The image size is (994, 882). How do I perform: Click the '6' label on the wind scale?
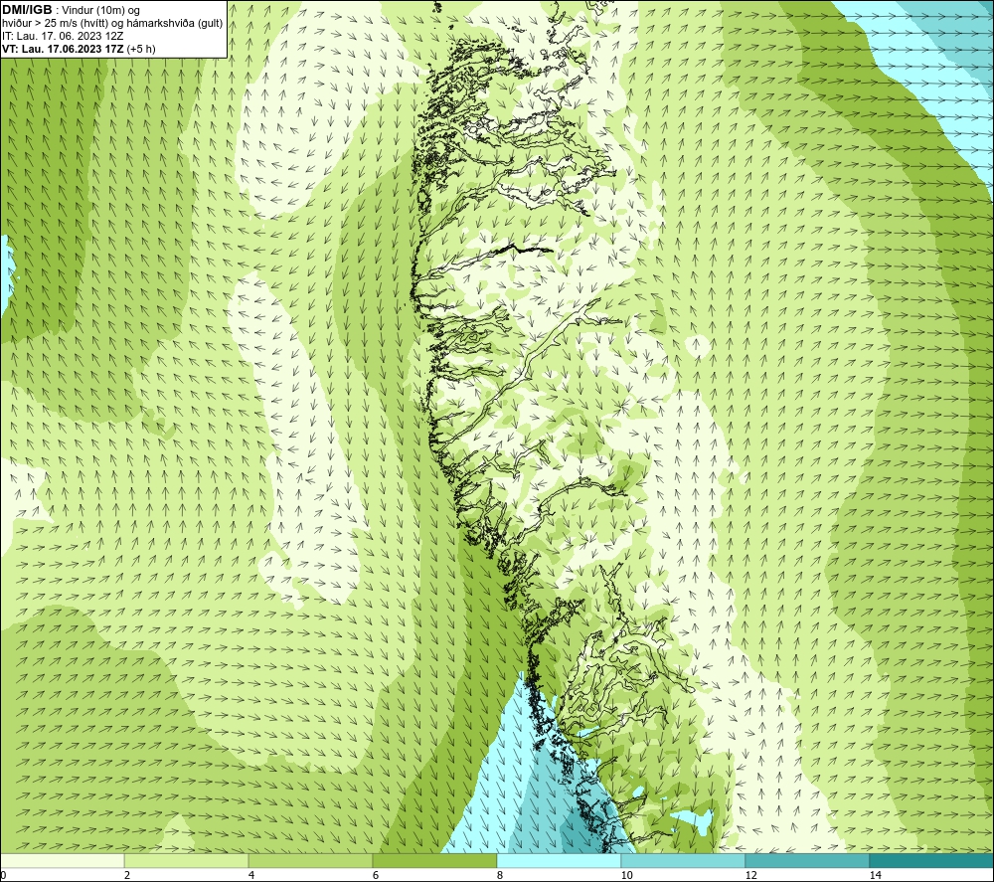376,875
